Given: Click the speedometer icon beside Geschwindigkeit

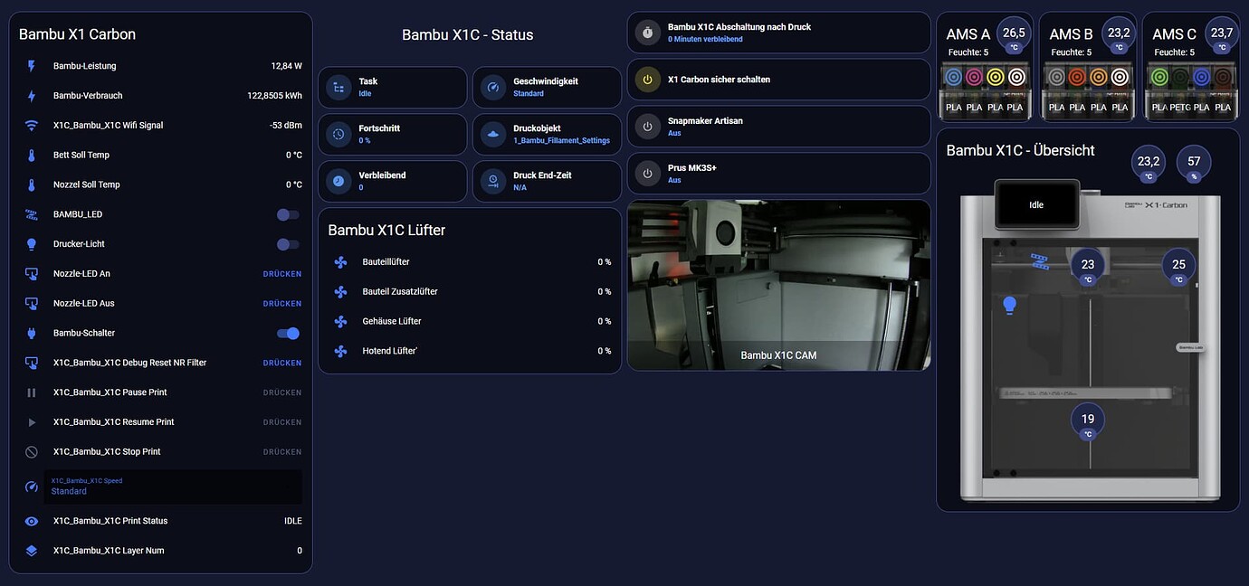Looking at the screenshot, I should pyautogui.click(x=493, y=87).
